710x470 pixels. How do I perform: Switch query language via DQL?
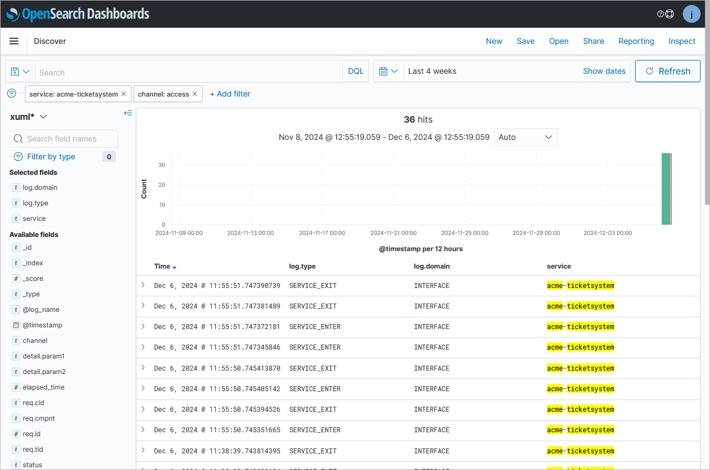coord(356,71)
